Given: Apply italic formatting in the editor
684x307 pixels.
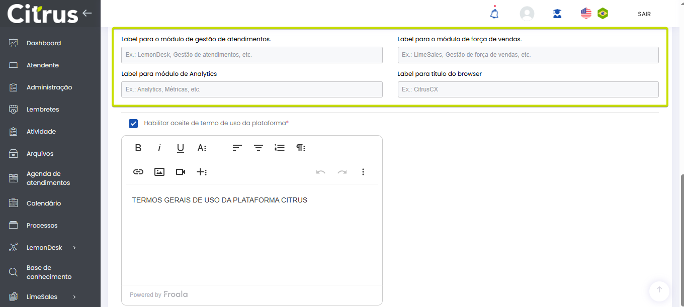Looking at the screenshot, I should point(159,148).
